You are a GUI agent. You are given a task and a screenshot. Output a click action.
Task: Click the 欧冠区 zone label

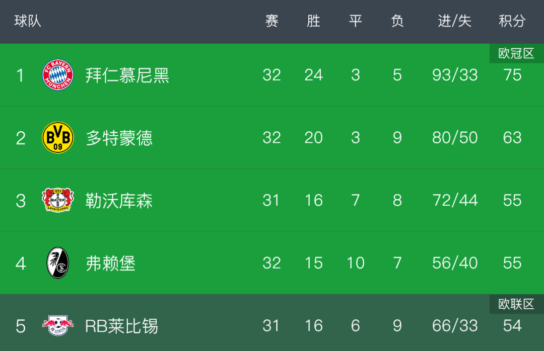point(516,53)
